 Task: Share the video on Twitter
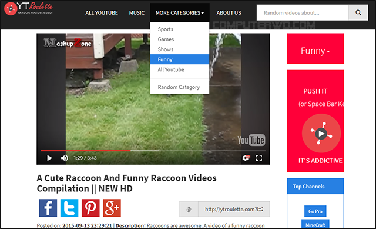point(69,208)
